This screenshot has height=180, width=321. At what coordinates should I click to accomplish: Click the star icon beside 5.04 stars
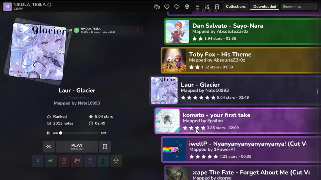pyautogui.click(x=91, y=116)
